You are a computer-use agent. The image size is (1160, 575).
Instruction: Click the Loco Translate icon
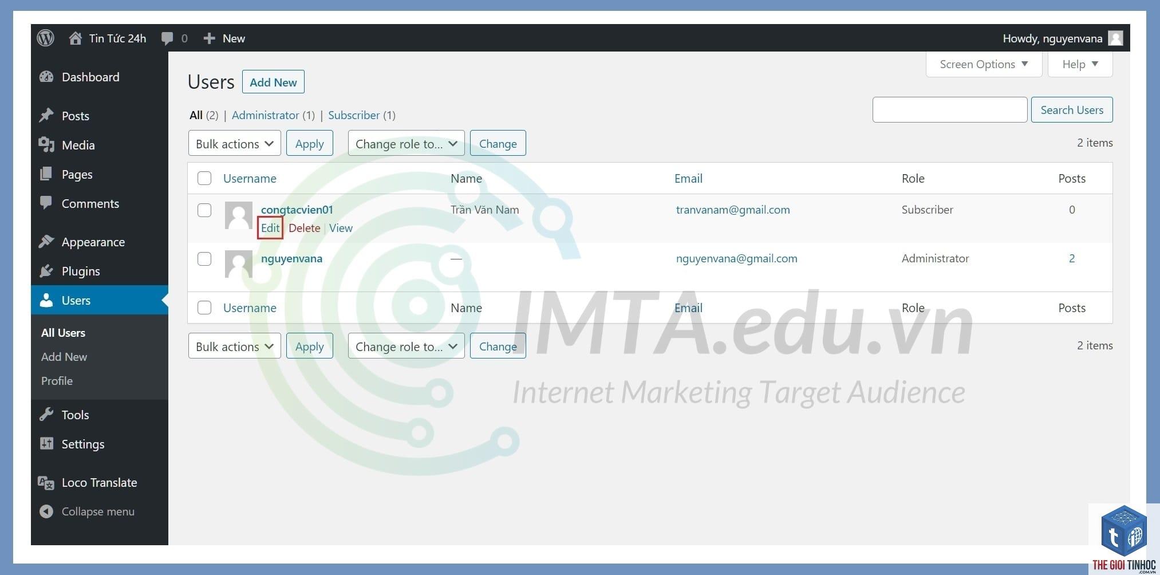point(46,482)
